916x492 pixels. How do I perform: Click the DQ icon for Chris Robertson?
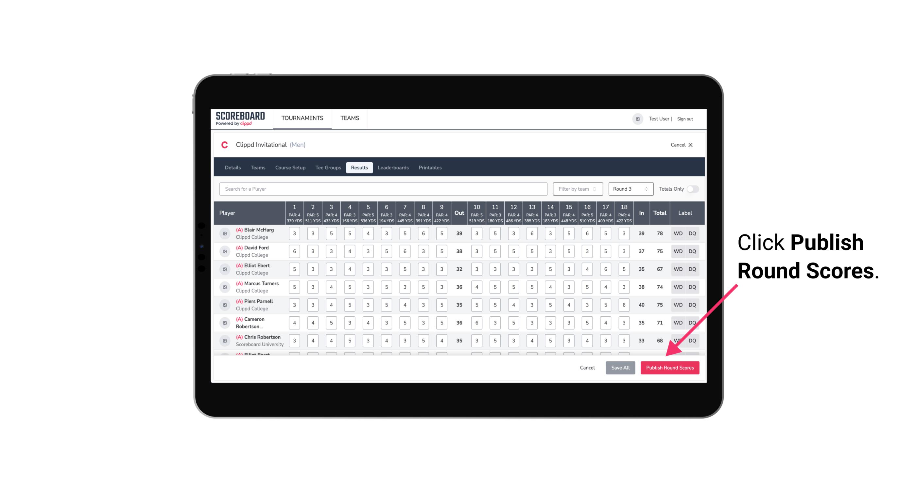pyautogui.click(x=692, y=341)
